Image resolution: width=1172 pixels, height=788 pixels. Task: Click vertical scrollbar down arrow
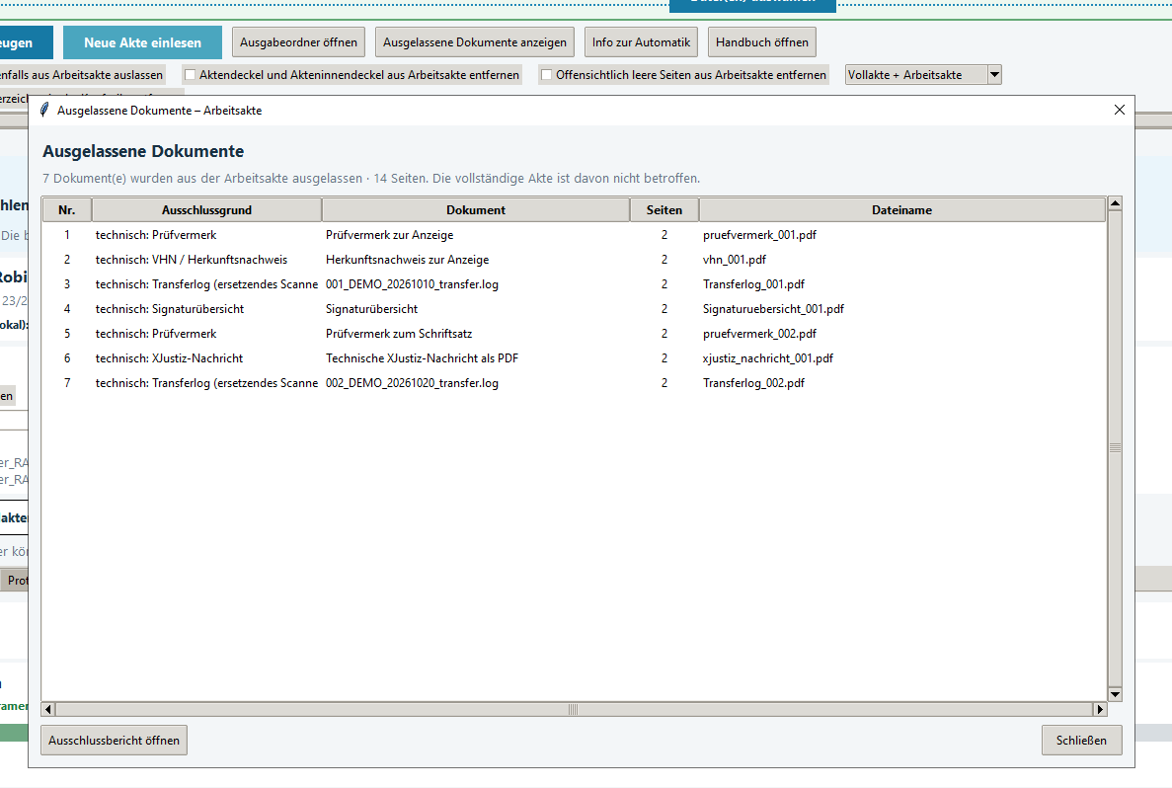click(1115, 694)
